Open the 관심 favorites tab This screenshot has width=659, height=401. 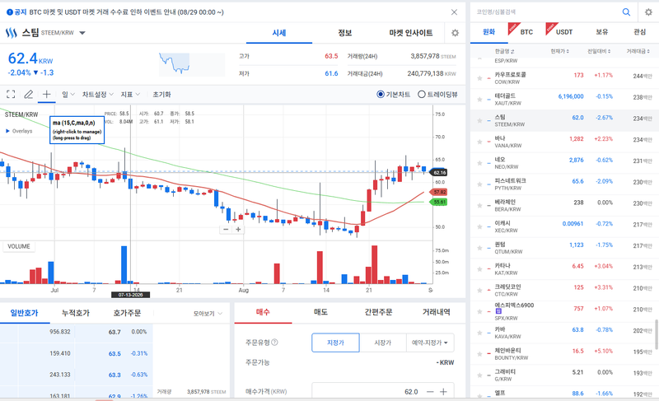point(639,32)
